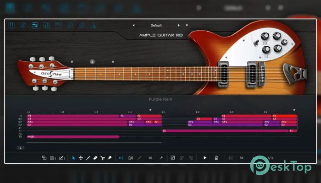Open the grid panel icon in top bar
Viewport: 321px width, 183px height.
[x=46, y=25]
